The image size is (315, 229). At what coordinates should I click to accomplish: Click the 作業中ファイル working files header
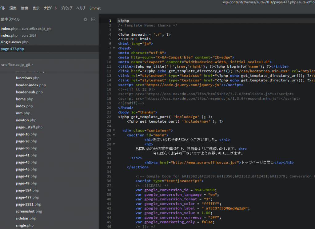pos(10,19)
